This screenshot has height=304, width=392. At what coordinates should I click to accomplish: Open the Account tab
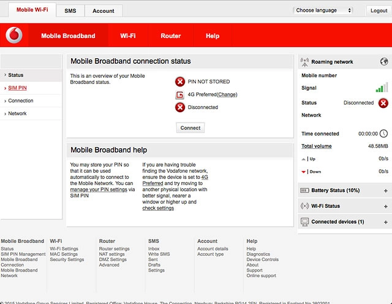[x=103, y=11]
